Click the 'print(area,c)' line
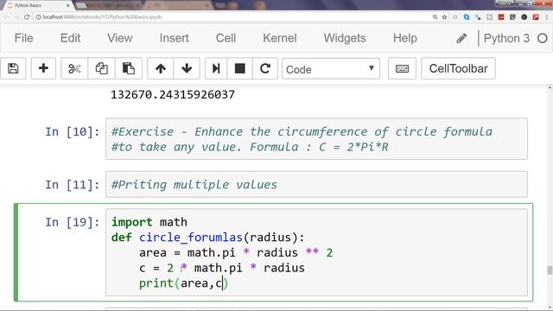This screenshot has height=311, width=553. [x=183, y=283]
